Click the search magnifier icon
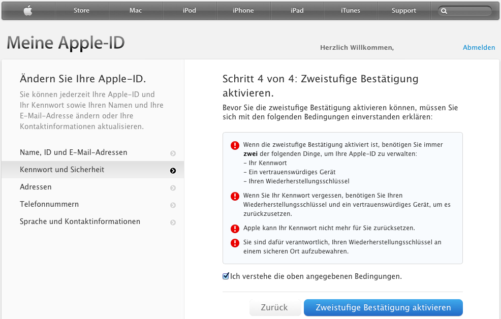This screenshot has height=319, width=501. (444, 11)
